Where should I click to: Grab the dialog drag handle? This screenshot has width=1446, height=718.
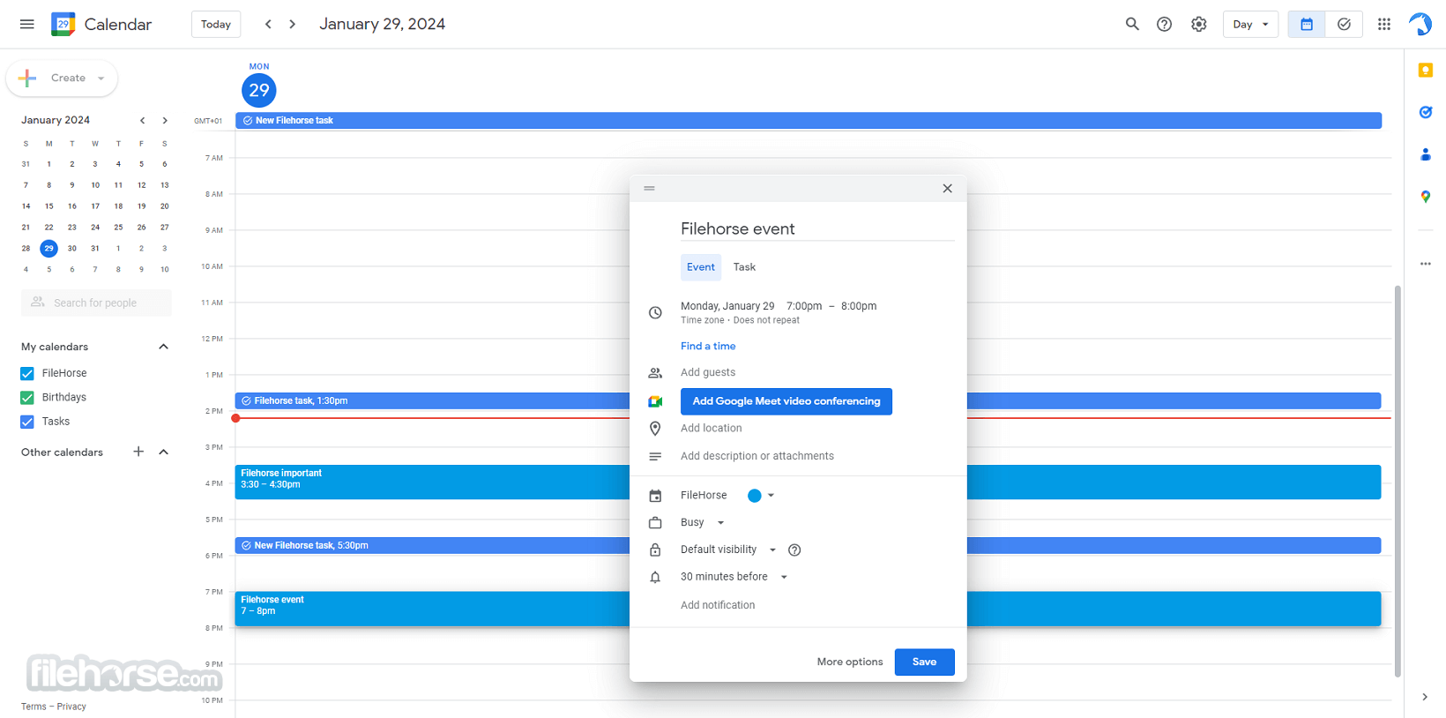[649, 188]
